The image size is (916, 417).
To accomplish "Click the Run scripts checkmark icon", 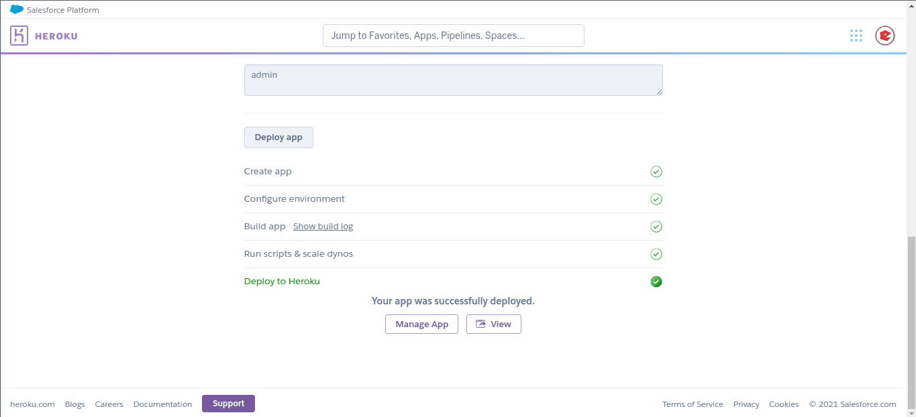I will [x=656, y=254].
